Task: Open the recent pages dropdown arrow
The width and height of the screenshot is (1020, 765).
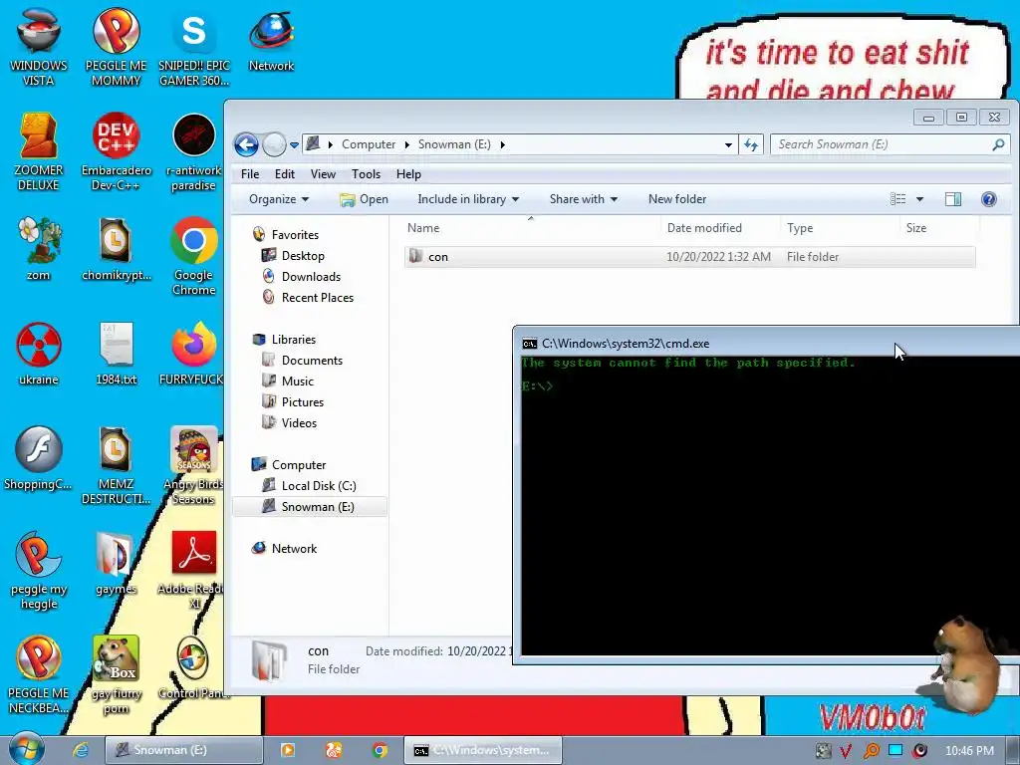Action: point(294,145)
